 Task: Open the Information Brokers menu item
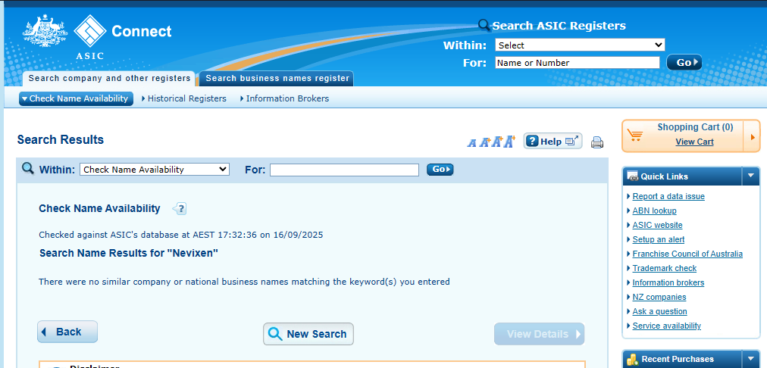click(287, 98)
